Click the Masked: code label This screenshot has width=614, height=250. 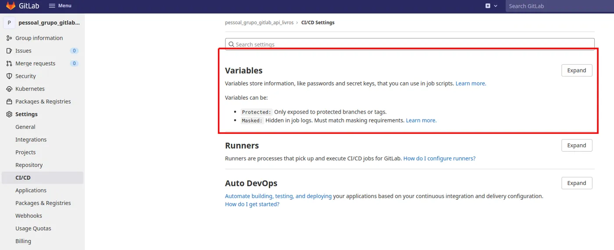point(252,120)
